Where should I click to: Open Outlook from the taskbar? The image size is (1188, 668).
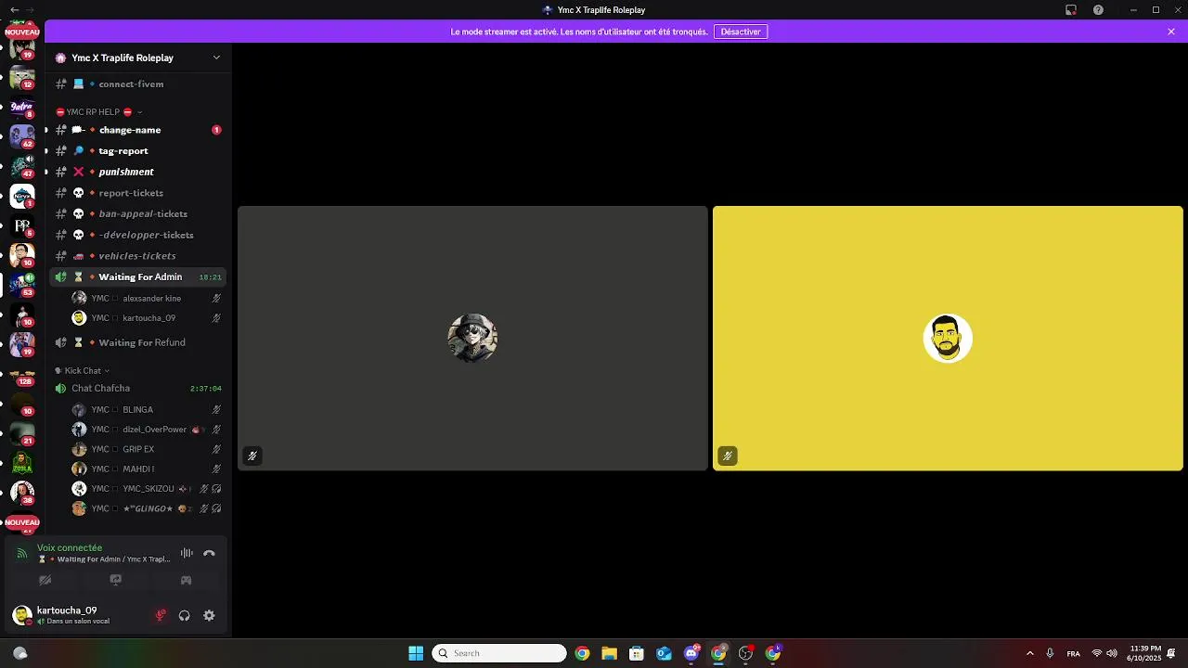664,653
